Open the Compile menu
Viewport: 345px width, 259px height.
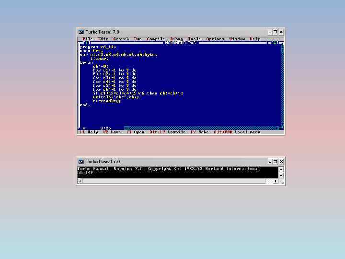coord(156,39)
